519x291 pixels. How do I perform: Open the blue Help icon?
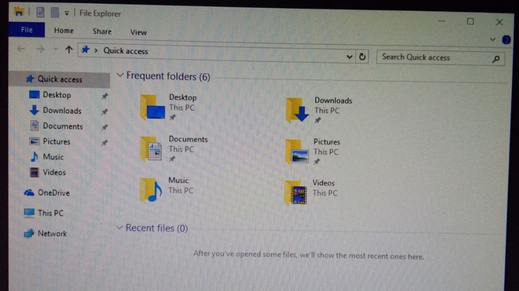coord(506,40)
